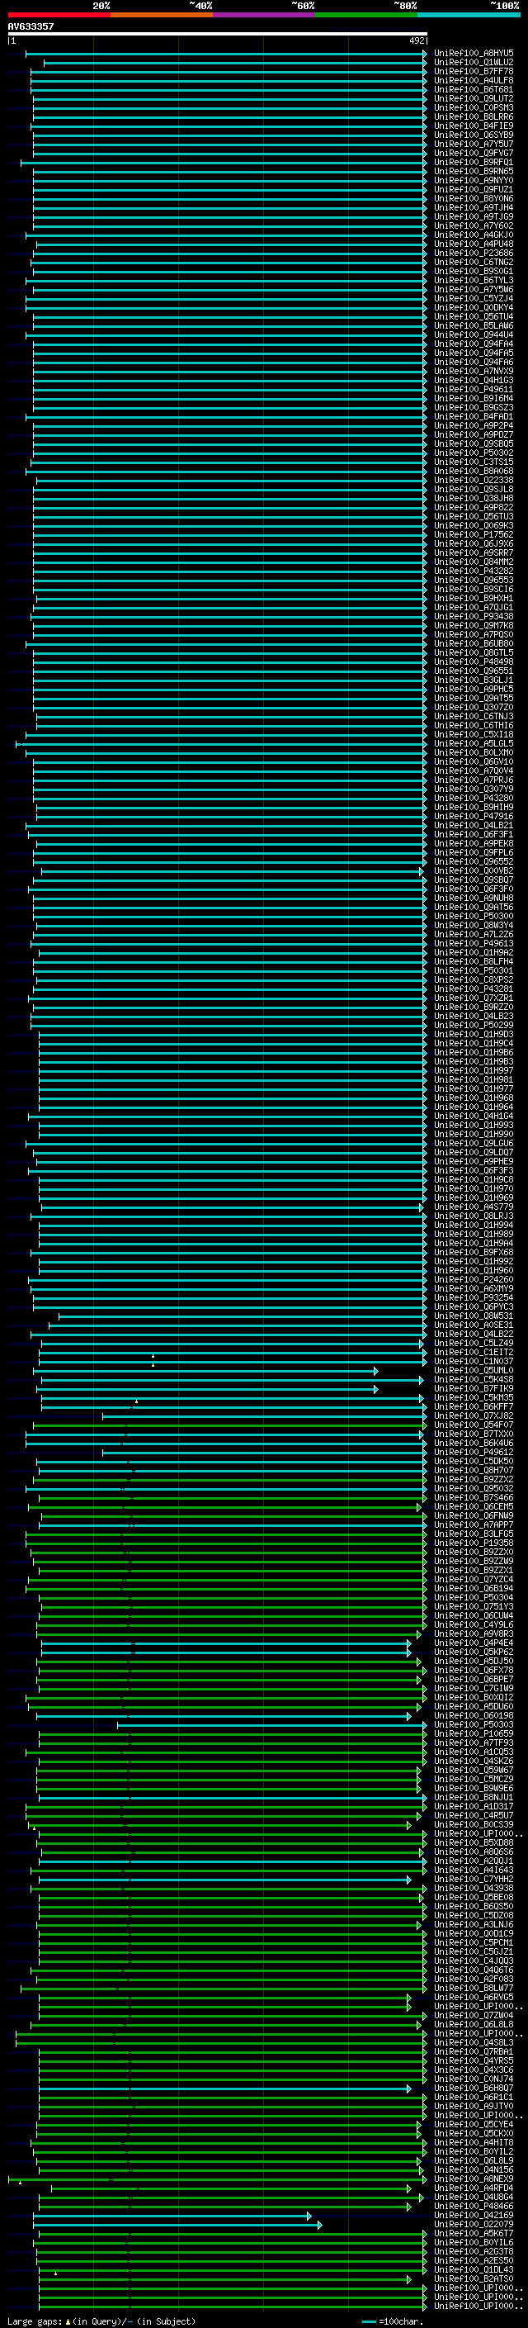528x2328 pixels.
Task: Select the UniRef100_Q56TU4 label
Action: [x=474, y=316]
